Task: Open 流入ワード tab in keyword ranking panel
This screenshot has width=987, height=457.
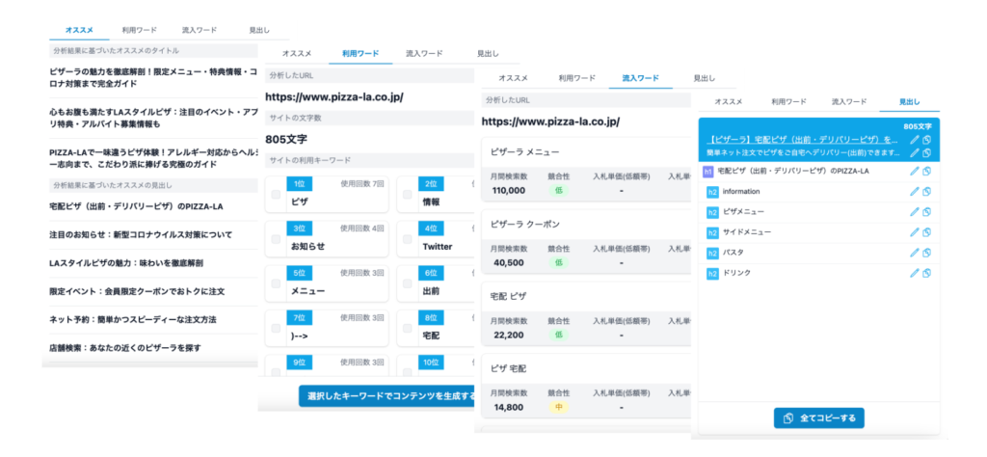Action: [424, 53]
